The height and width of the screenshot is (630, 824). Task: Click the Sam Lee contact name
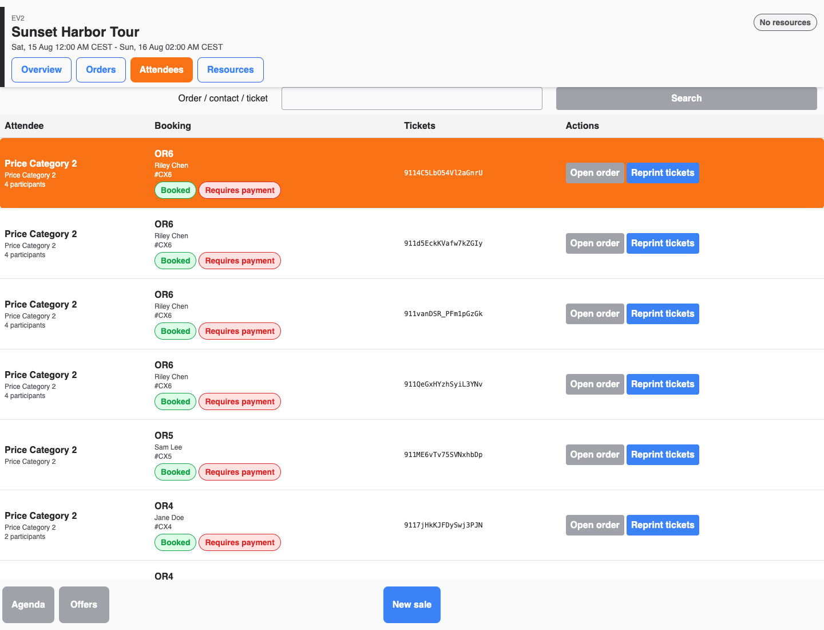coord(168,447)
